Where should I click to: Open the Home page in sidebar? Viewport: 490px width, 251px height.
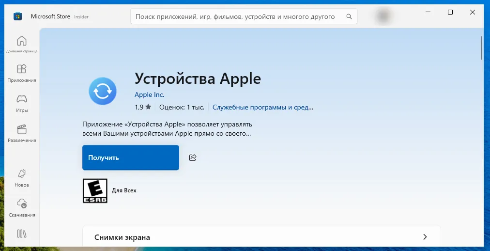22,45
